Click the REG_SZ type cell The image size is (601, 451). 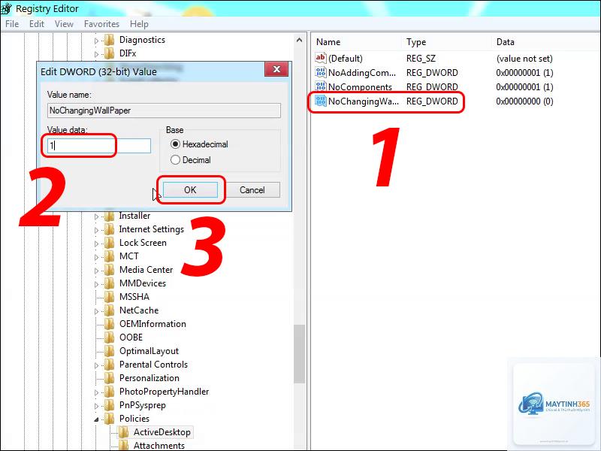(421, 59)
